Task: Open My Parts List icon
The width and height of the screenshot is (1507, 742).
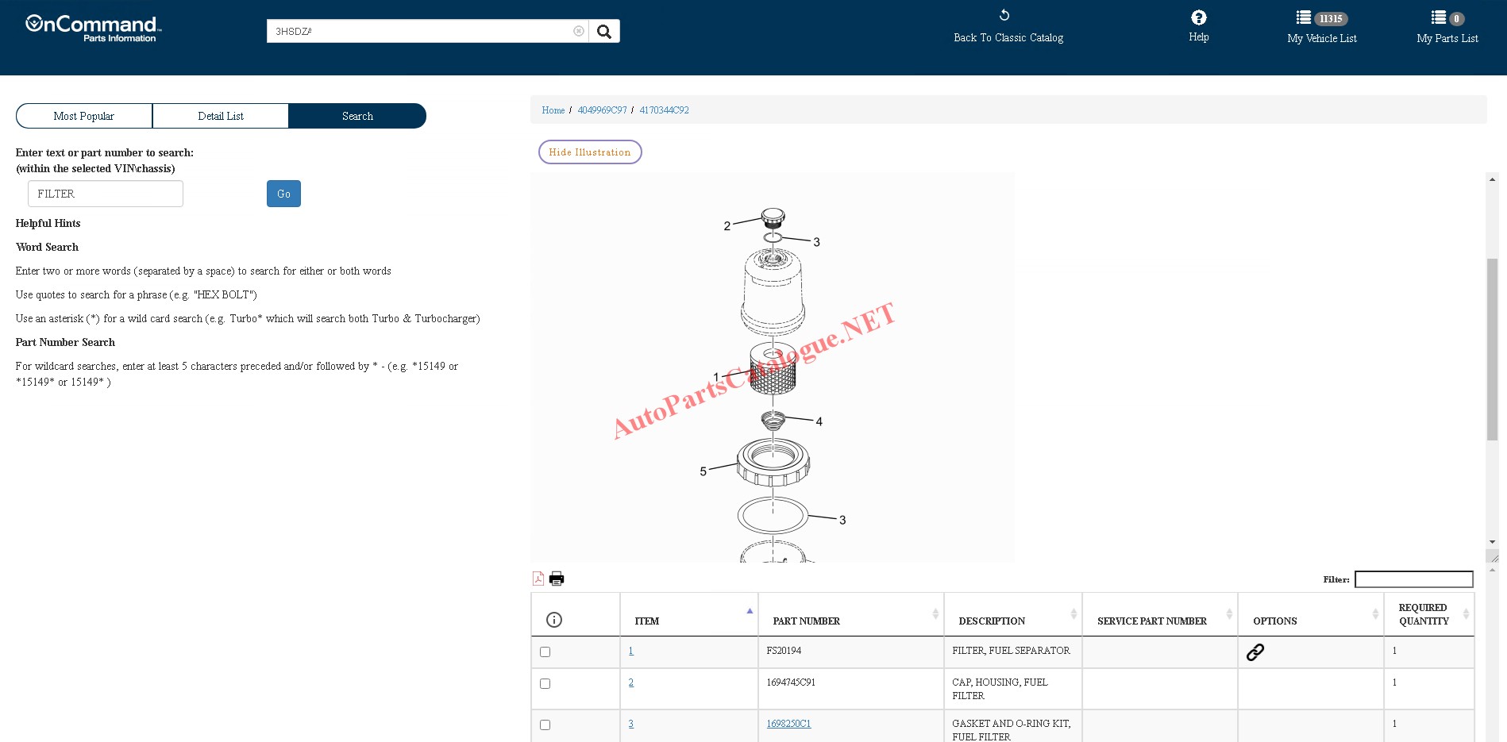Action: pyautogui.click(x=1438, y=17)
